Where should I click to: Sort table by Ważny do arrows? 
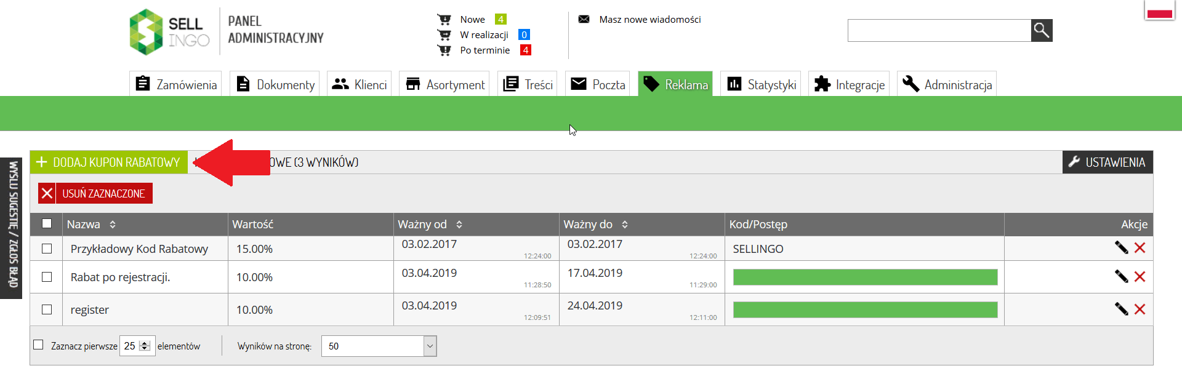coord(625,225)
